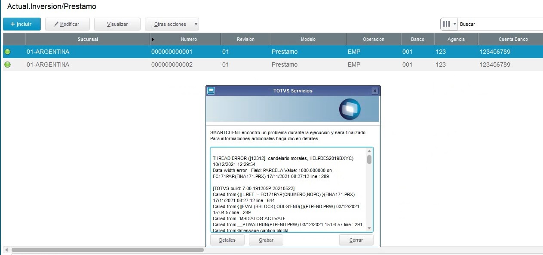Image resolution: width=543 pixels, height=255 pixels.
Task: Click the Agencia column header
Action: tap(456, 39)
